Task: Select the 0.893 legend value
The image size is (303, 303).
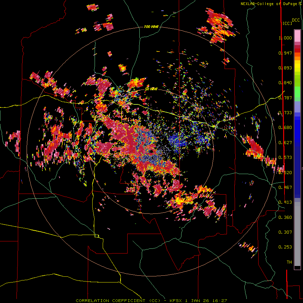Action: pos(285,68)
